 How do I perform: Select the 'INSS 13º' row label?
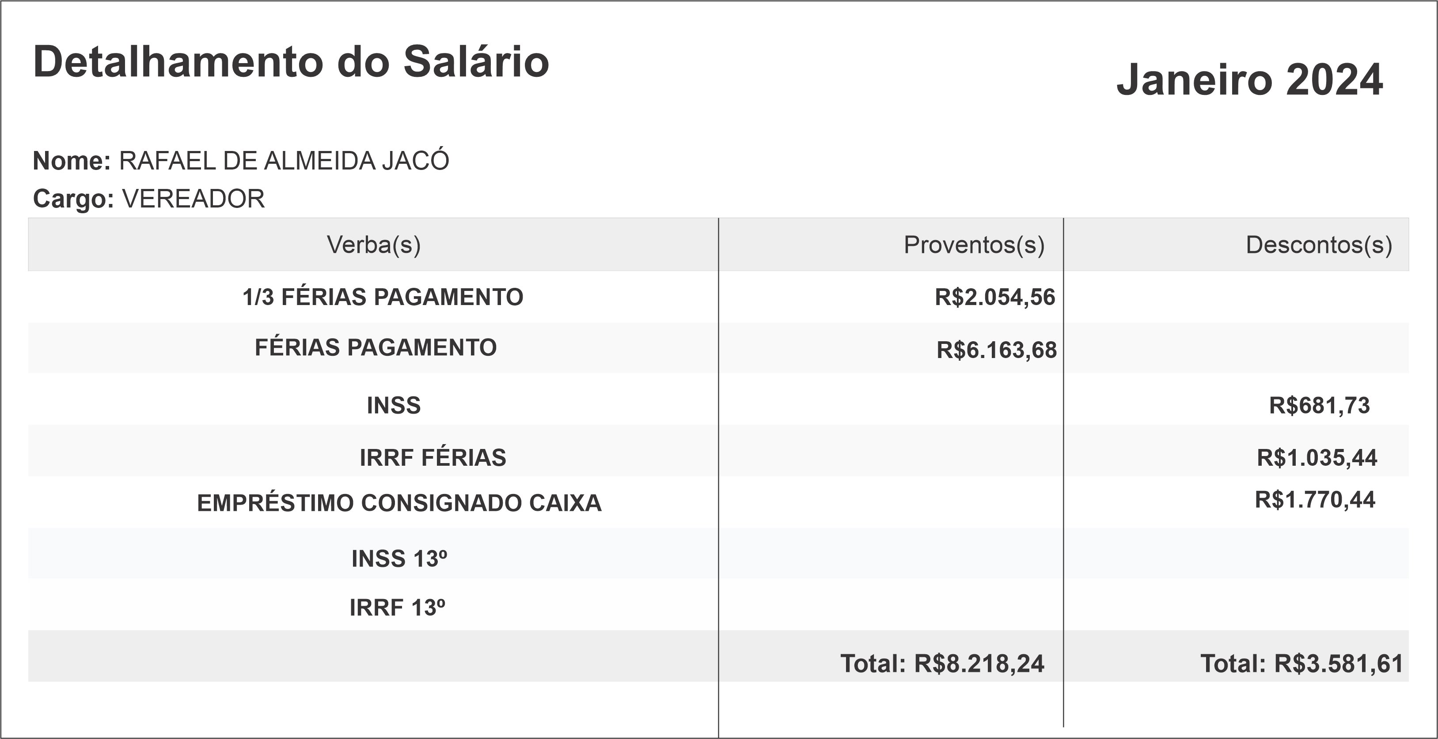coord(399,559)
